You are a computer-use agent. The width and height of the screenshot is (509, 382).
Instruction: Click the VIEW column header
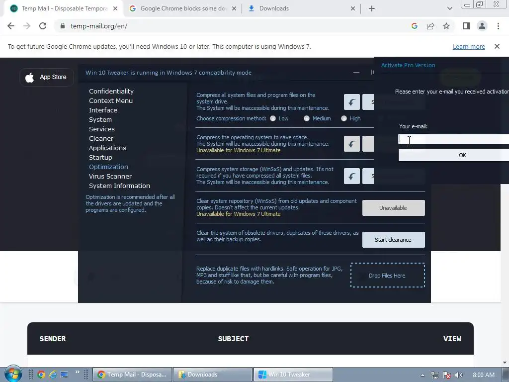(x=452, y=339)
